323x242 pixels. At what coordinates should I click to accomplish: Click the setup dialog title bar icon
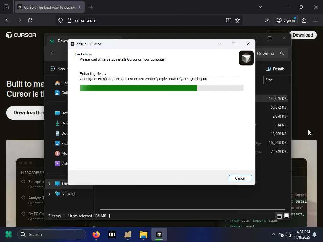coord(73,44)
